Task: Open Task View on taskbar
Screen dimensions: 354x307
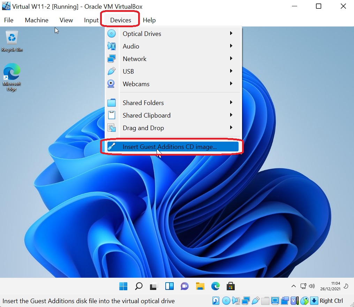Action: (x=154, y=286)
